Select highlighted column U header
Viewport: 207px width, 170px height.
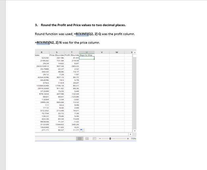coord(87,52)
